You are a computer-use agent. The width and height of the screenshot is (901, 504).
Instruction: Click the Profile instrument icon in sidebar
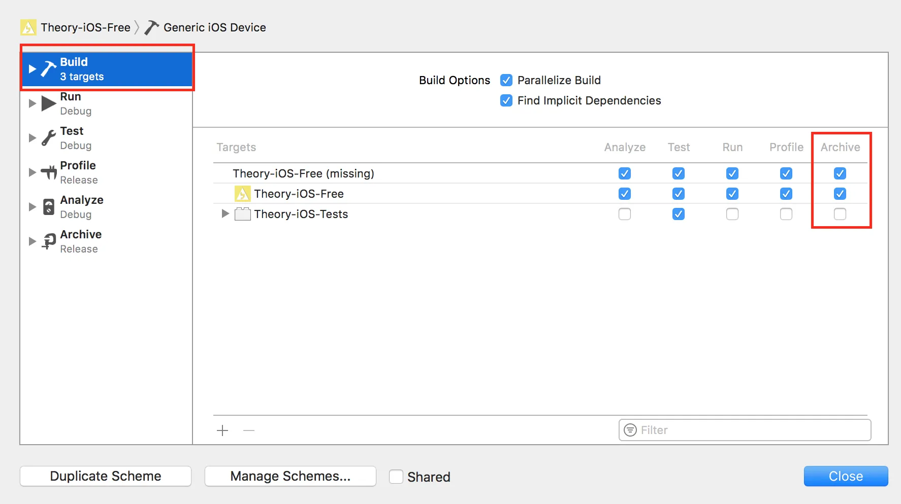[49, 172]
